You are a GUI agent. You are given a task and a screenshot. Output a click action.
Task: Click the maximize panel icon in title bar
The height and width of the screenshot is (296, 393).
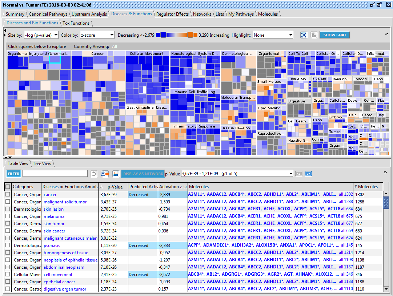click(x=379, y=4)
